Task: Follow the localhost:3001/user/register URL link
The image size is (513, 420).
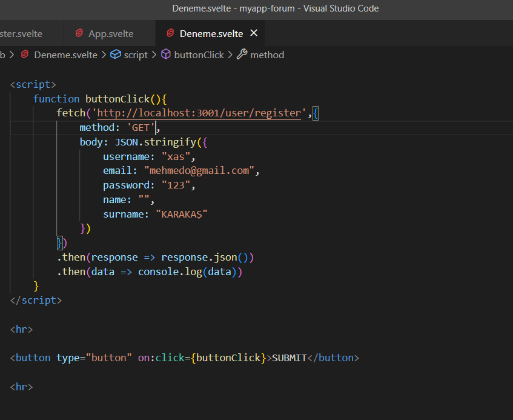Action: pos(199,113)
